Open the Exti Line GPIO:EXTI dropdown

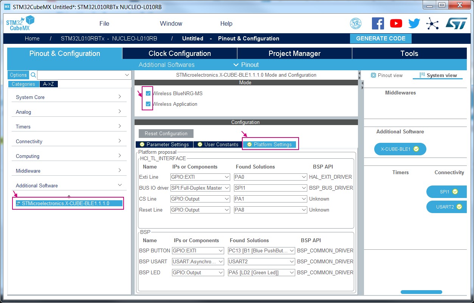200,177
